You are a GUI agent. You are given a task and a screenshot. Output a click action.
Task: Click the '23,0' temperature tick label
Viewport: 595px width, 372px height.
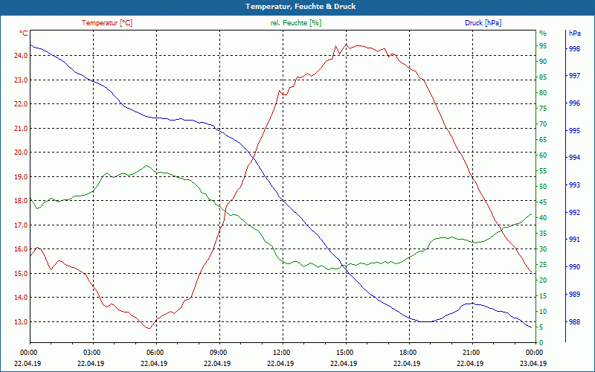click(22, 80)
